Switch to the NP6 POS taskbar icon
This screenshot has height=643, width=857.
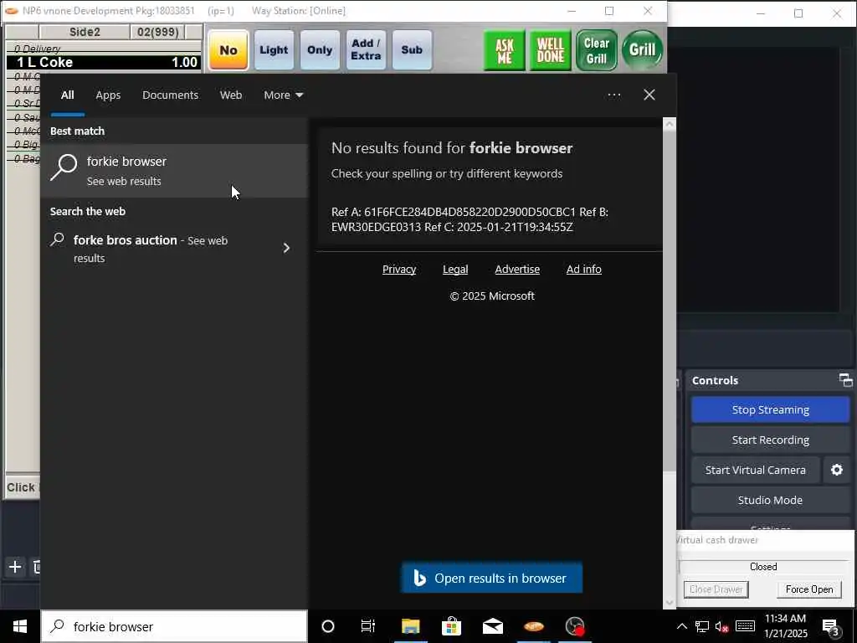pos(534,626)
